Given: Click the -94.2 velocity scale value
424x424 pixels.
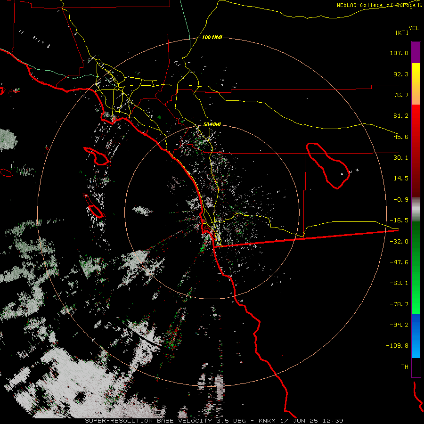Looking at the screenshot, I should (x=399, y=325).
